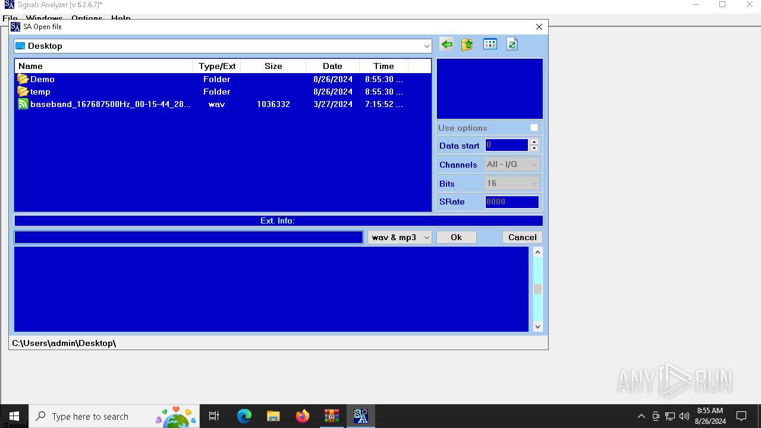761x428 pixels.
Task: Click the Cancel button
Action: tap(523, 237)
